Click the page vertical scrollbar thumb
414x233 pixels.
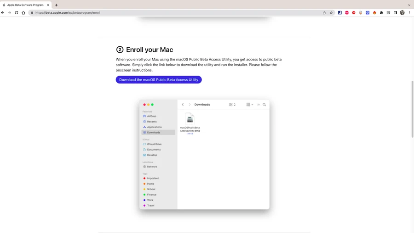[x=413, y=109]
